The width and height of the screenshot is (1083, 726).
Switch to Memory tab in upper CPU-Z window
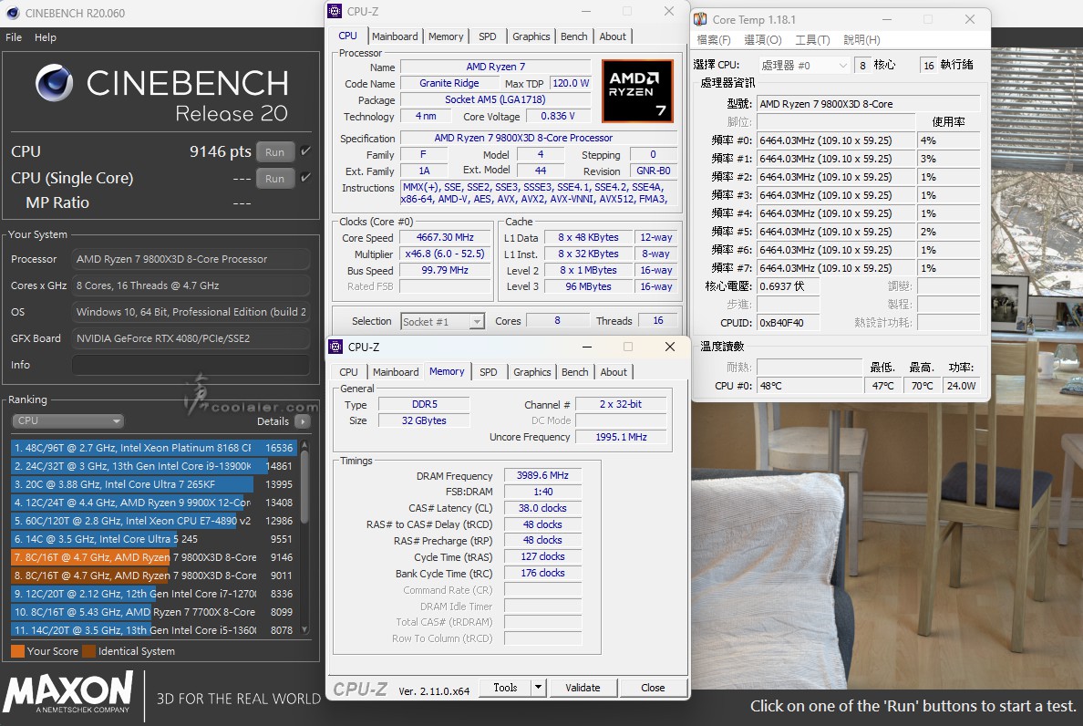tap(446, 36)
